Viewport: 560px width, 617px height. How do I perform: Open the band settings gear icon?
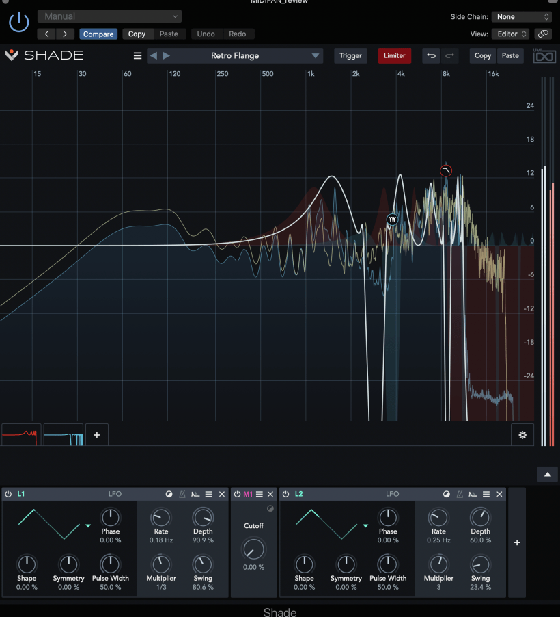point(522,434)
